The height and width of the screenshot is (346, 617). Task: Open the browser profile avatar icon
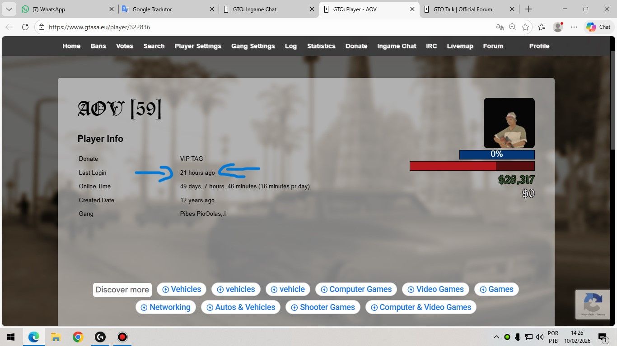coord(558,27)
